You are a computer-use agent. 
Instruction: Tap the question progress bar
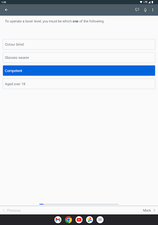[x=79, y=204]
